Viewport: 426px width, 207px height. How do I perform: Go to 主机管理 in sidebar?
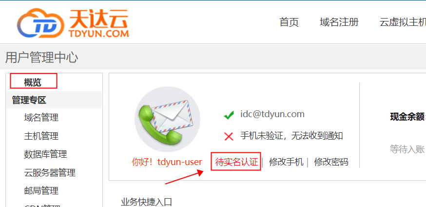41,136
